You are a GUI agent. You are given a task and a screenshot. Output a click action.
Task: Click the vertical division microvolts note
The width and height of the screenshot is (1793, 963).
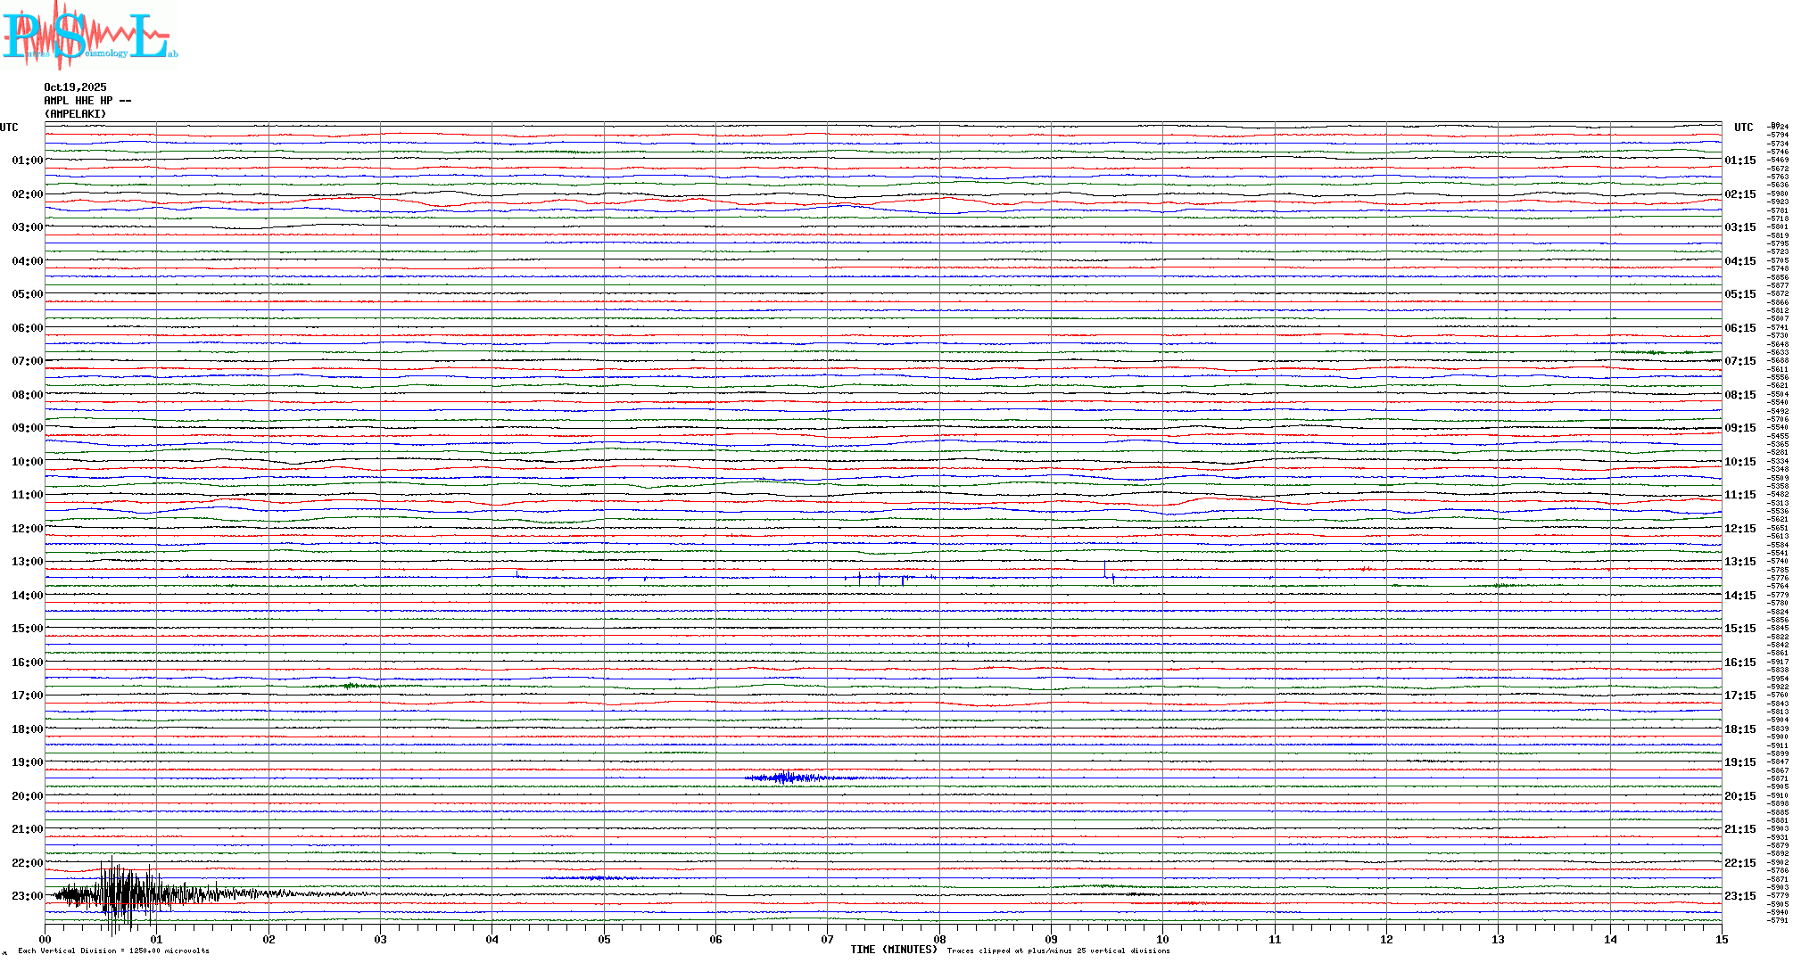pyautogui.click(x=113, y=951)
